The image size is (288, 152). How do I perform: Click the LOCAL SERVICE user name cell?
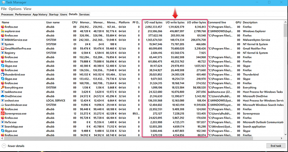pos(56,101)
